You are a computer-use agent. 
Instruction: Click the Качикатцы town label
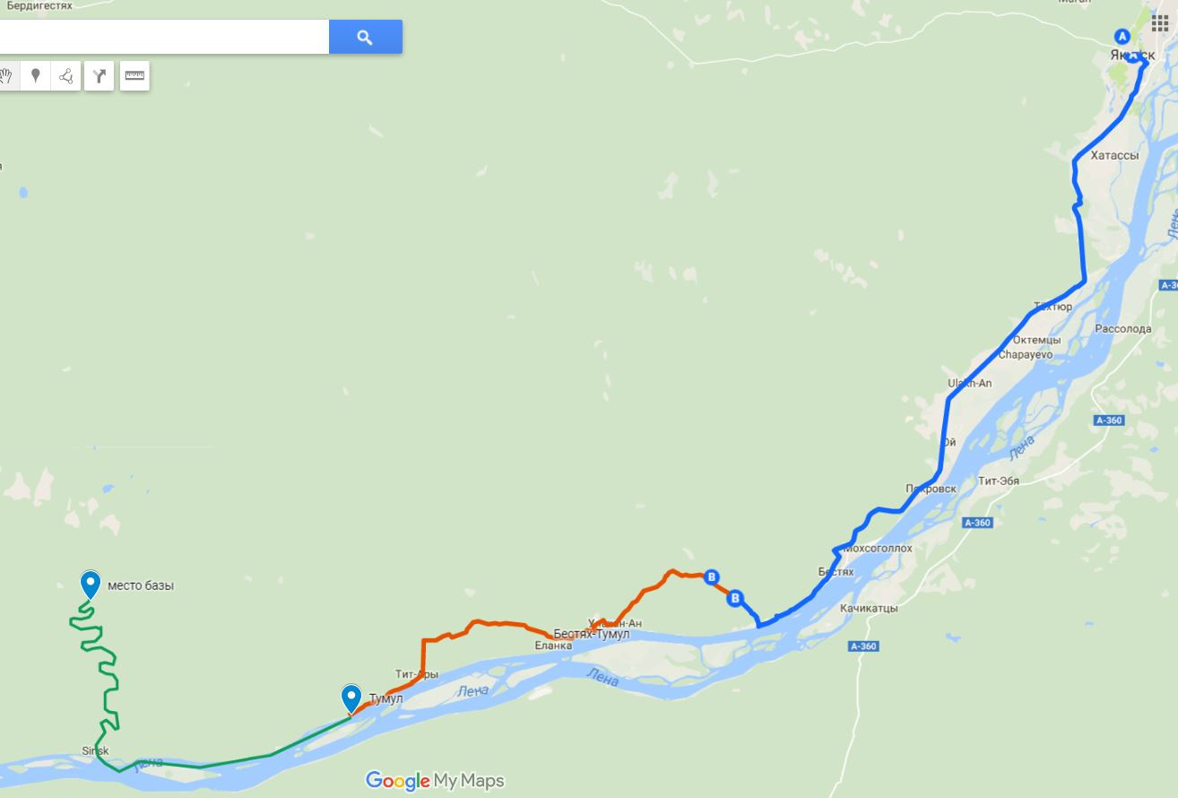pyautogui.click(x=869, y=608)
